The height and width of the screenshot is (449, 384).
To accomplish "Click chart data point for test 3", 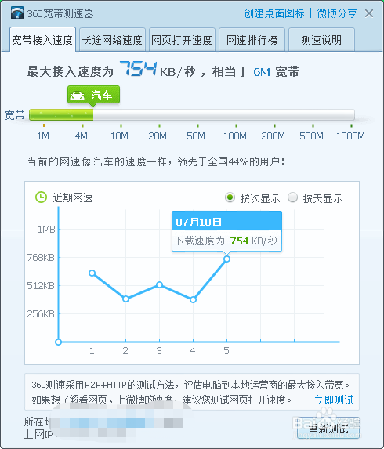I will point(160,284).
